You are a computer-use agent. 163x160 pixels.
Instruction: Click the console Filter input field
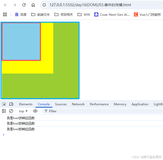click(102, 111)
